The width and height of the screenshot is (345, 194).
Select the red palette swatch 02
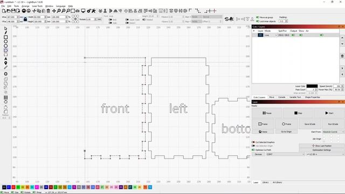coord(13,188)
